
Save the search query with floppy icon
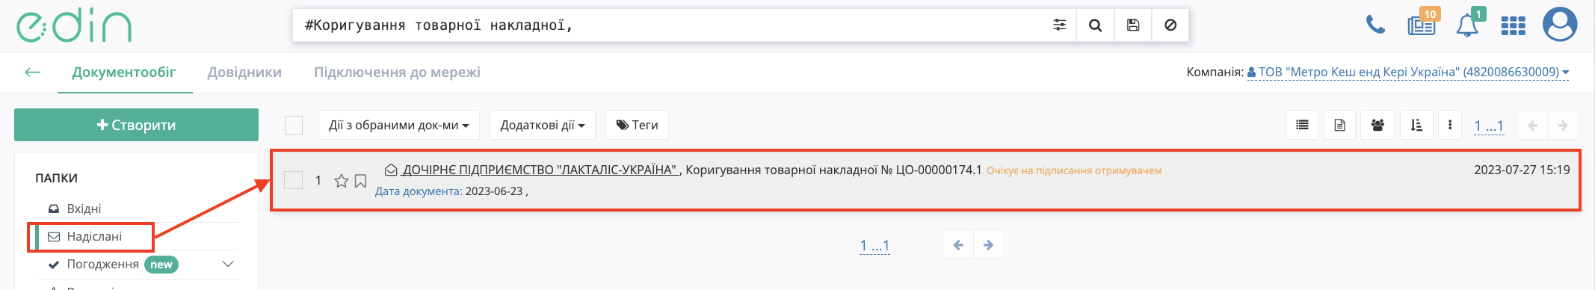tap(1133, 25)
